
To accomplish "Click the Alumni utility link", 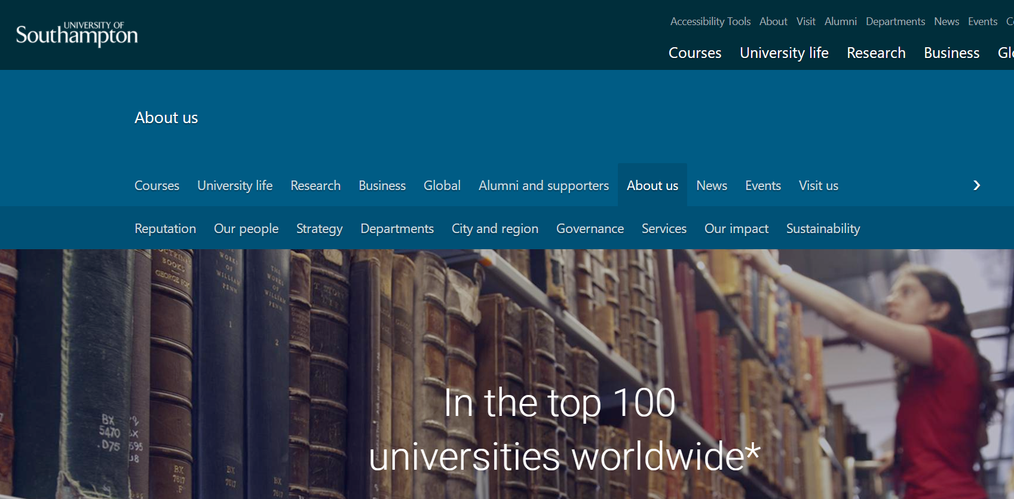I will [840, 22].
